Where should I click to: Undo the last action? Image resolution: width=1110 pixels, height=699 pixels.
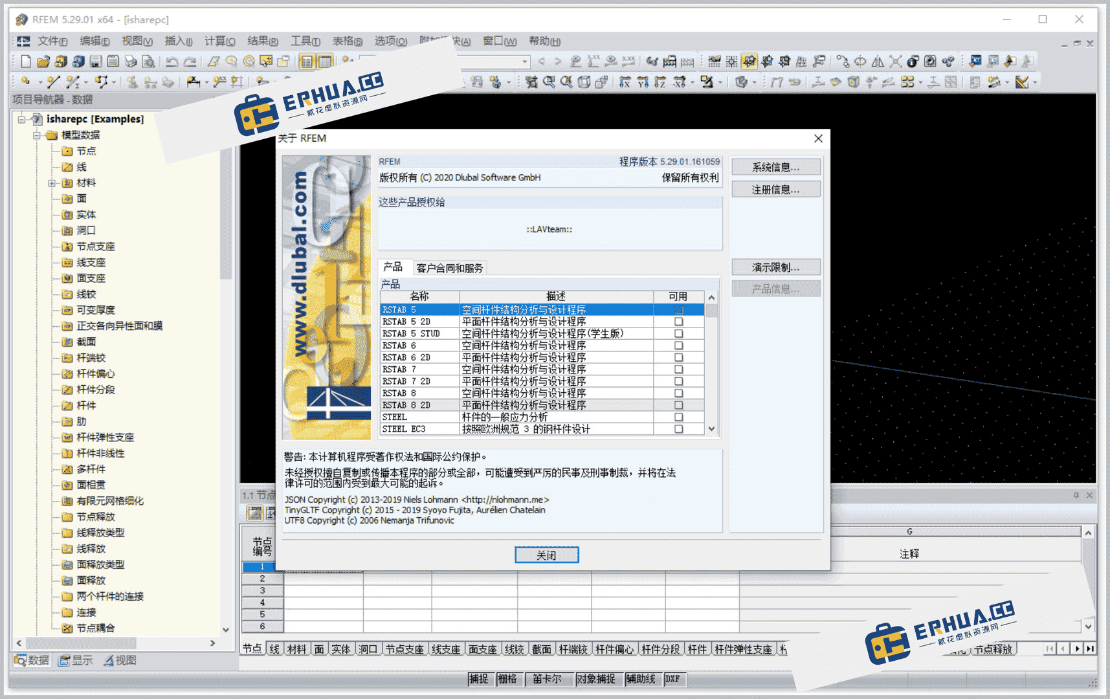pos(172,61)
